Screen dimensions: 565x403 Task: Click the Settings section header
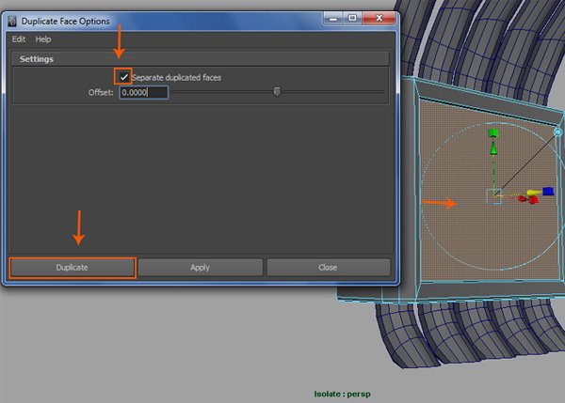click(x=201, y=59)
